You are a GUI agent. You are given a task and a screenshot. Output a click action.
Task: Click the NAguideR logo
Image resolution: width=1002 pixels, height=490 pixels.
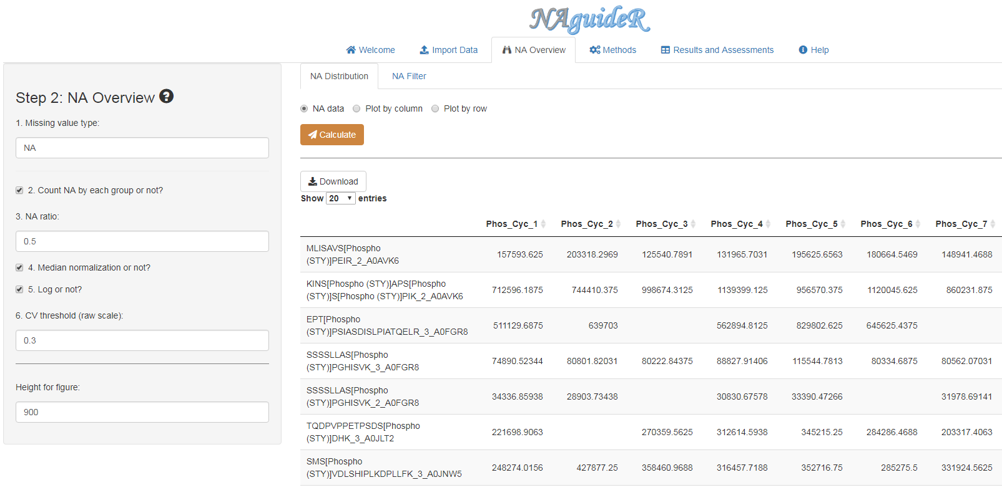(589, 19)
